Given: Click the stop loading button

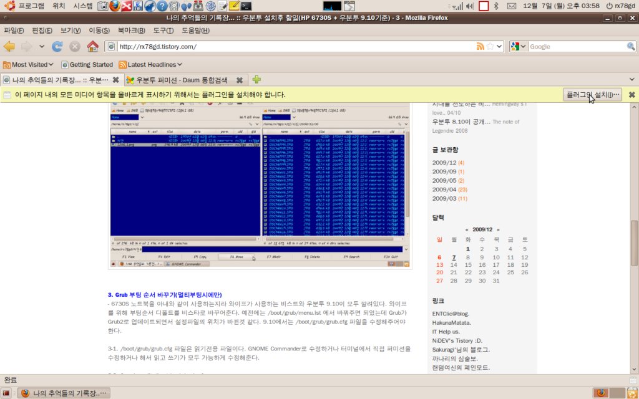Looking at the screenshot, I should coord(75,46).
